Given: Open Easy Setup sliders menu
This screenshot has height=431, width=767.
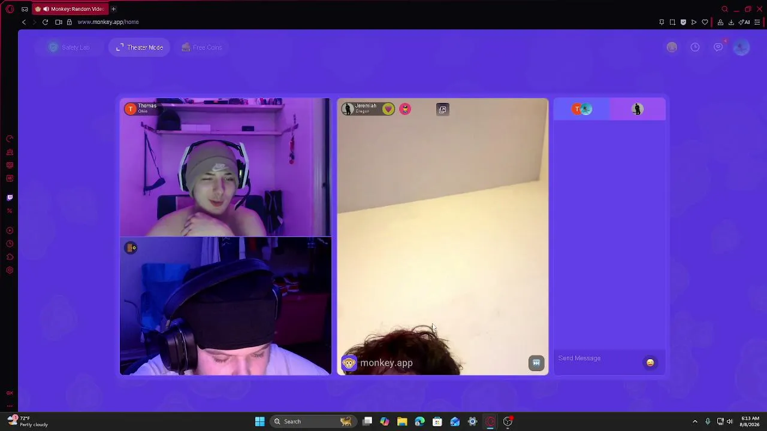Looking at the screenshot, I should pyautogui.click(x=757, y=22).
